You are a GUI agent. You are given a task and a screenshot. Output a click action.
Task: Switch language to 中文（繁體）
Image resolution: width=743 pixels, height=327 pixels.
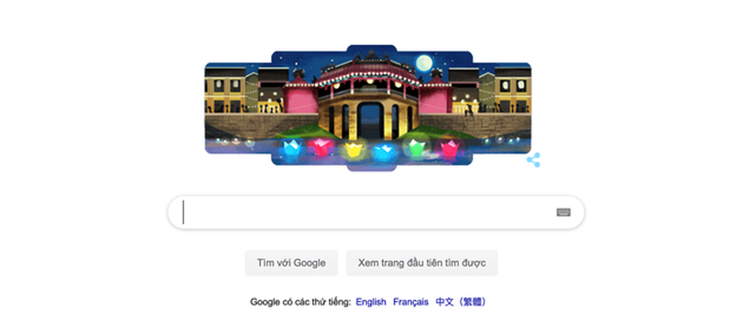461,302
